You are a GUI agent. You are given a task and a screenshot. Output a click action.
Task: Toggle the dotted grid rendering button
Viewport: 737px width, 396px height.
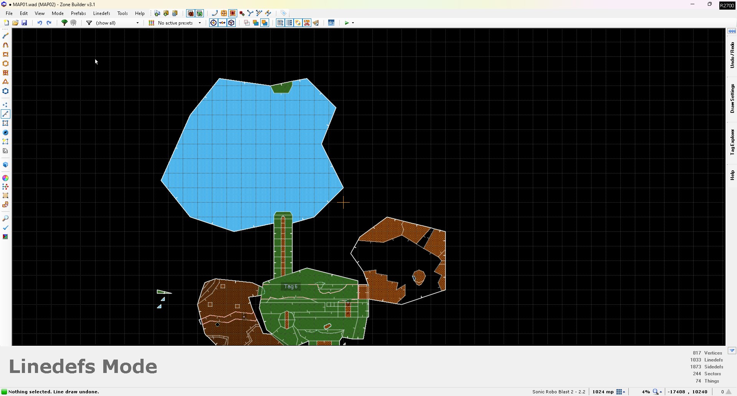click(x=289, y=23)
